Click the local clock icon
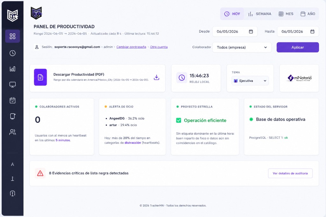 point(182,78)
